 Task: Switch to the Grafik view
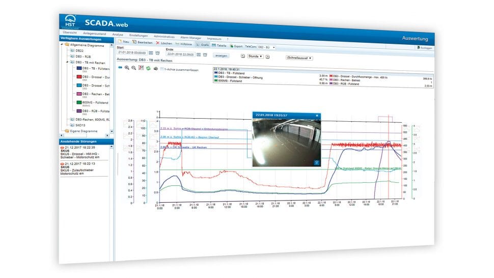pyautogui.click(x=202, y=45)
